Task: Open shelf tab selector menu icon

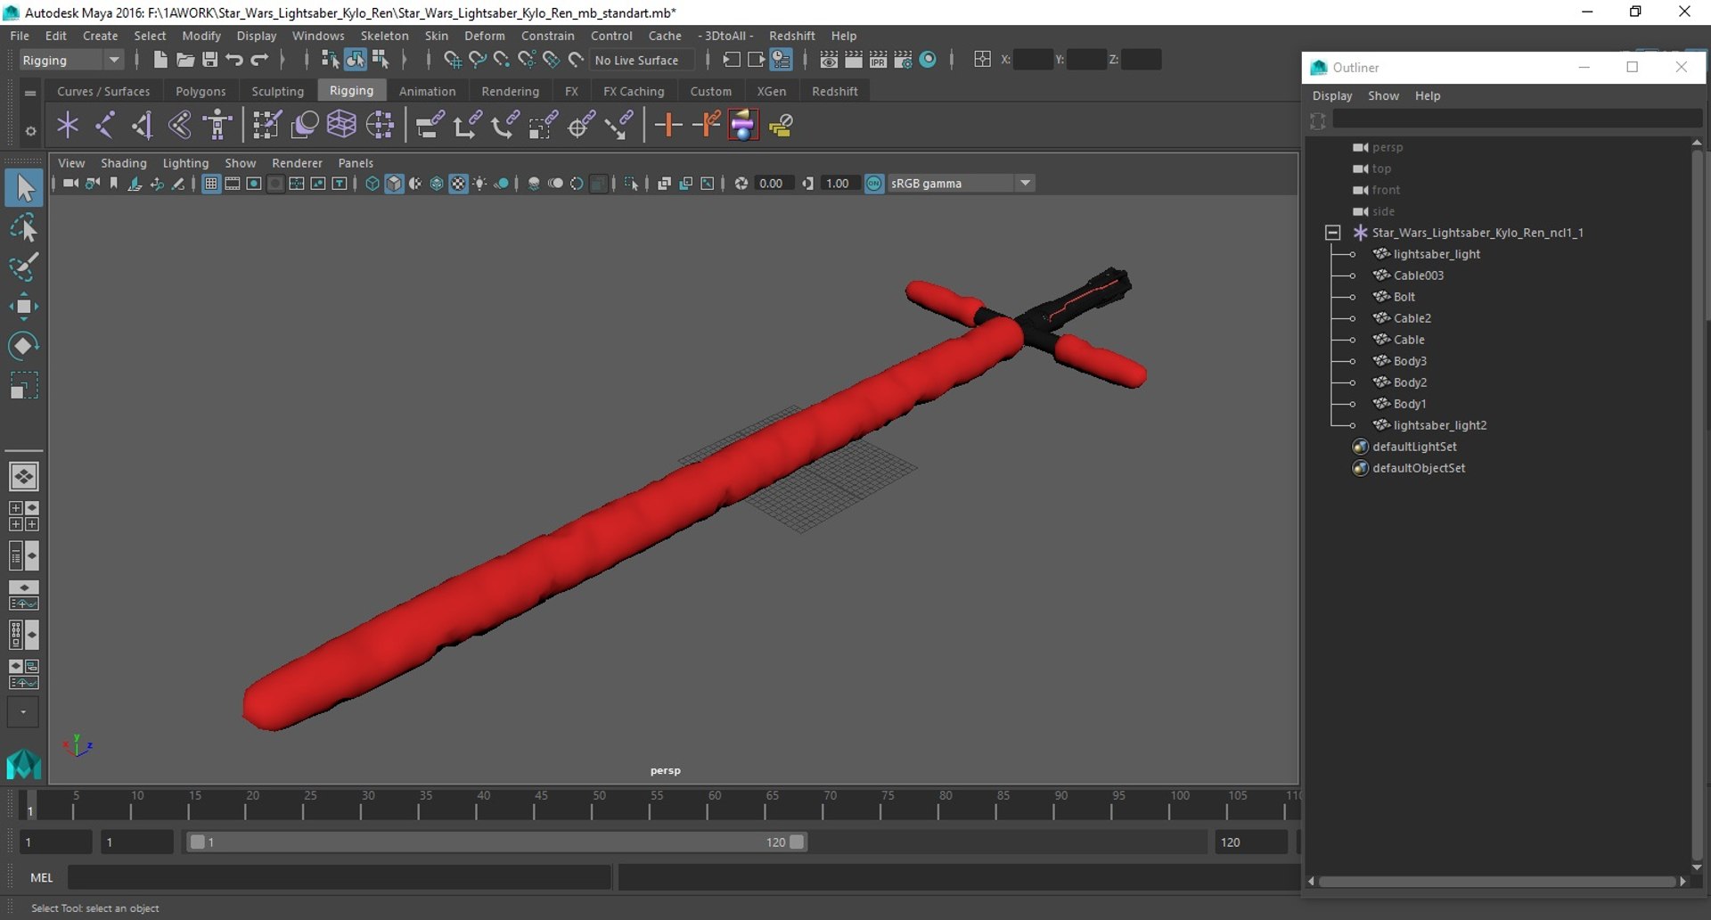Action: [30, 93]
